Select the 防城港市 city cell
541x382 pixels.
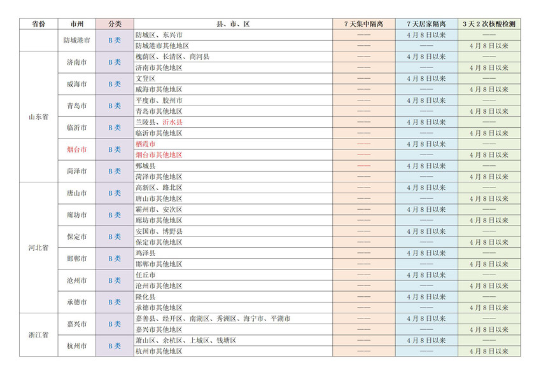click(76, 40)
